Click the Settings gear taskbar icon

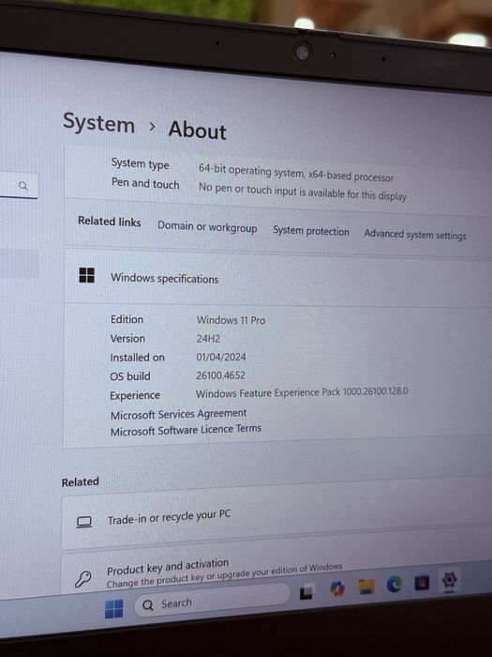(449, 580)
